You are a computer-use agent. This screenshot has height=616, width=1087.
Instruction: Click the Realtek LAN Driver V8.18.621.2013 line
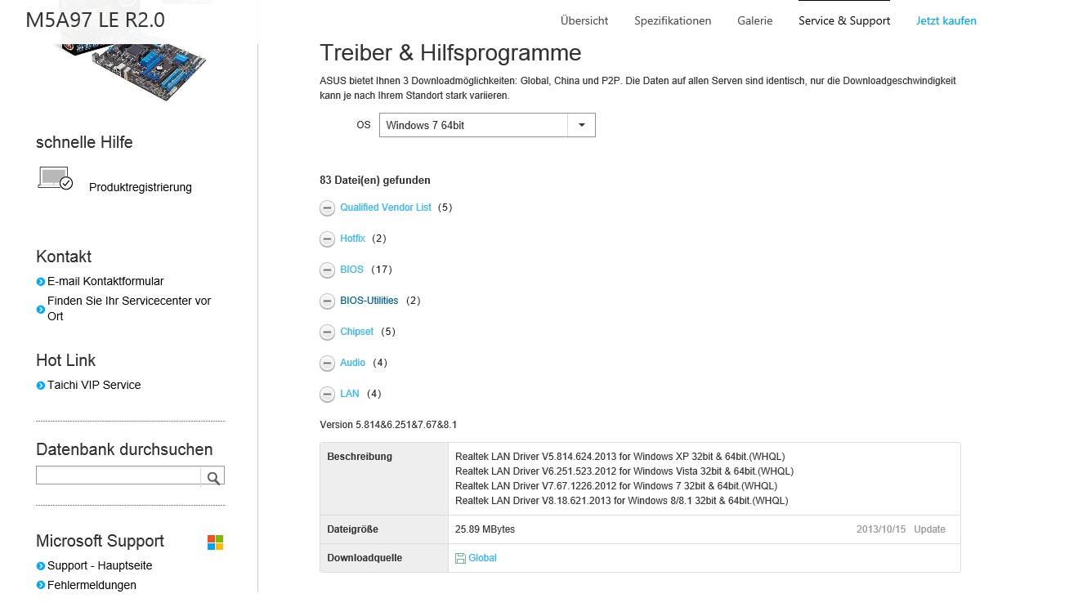(x=622, y=500)
